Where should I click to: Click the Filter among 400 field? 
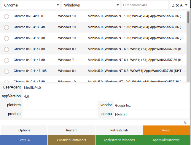pyautogui.click(x=145, y=5)
